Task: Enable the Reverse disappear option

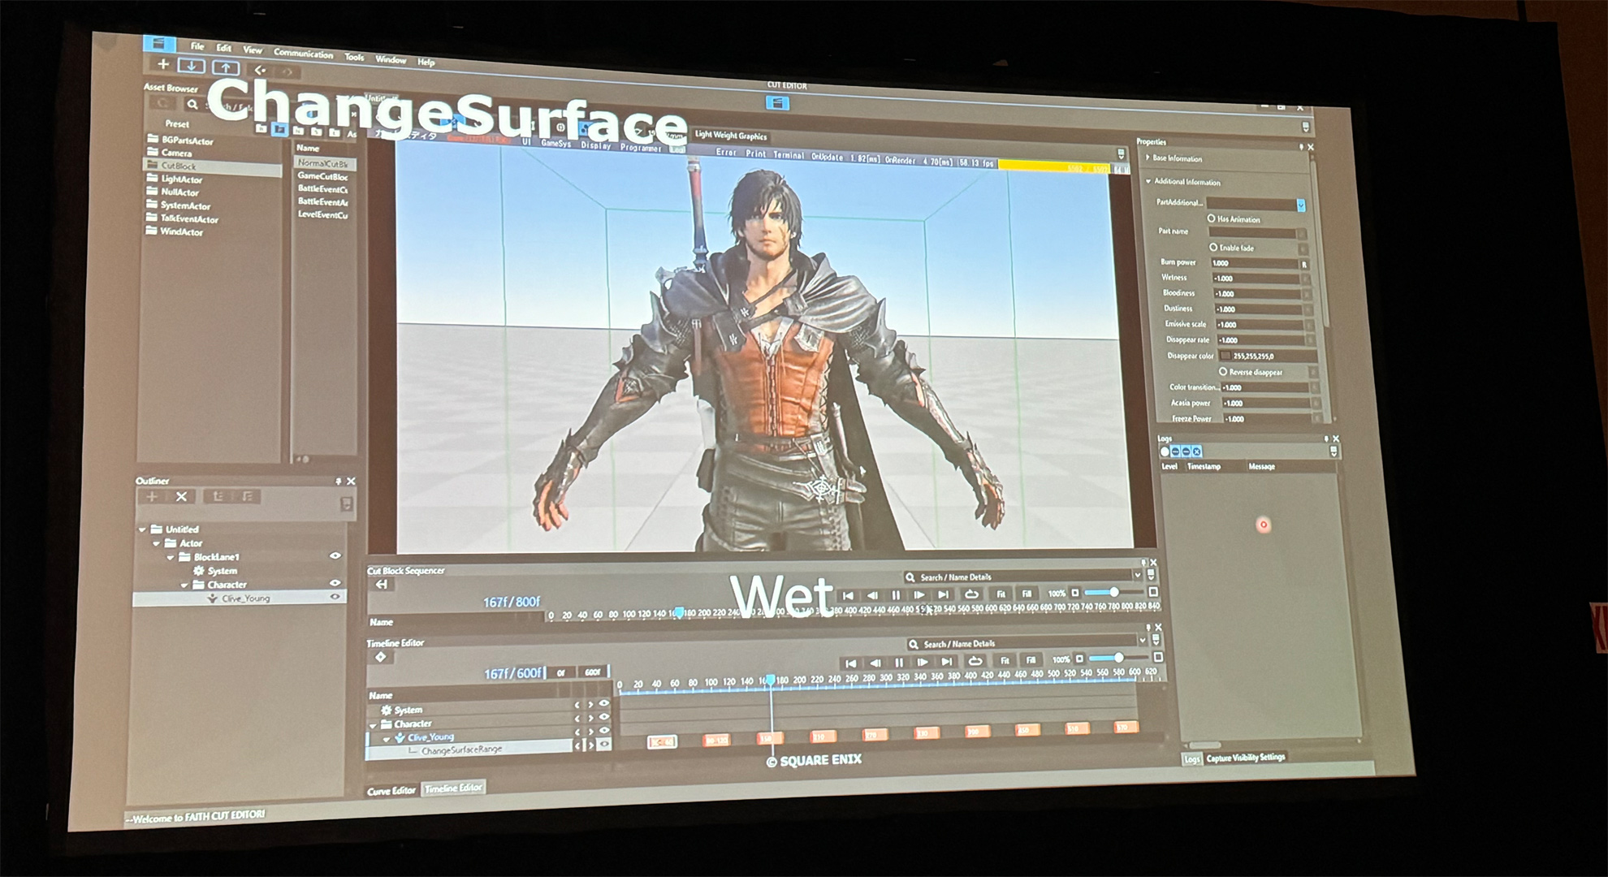Action: click(x=1223, y=371)
